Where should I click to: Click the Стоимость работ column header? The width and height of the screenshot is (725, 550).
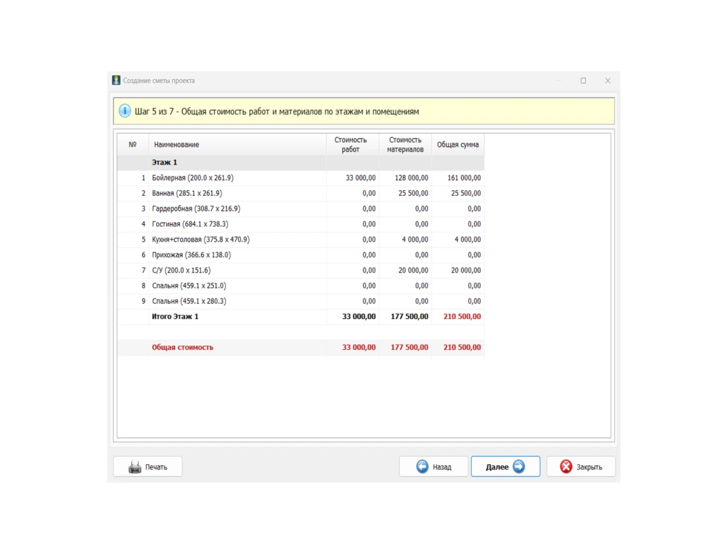[x=353, y=144]
